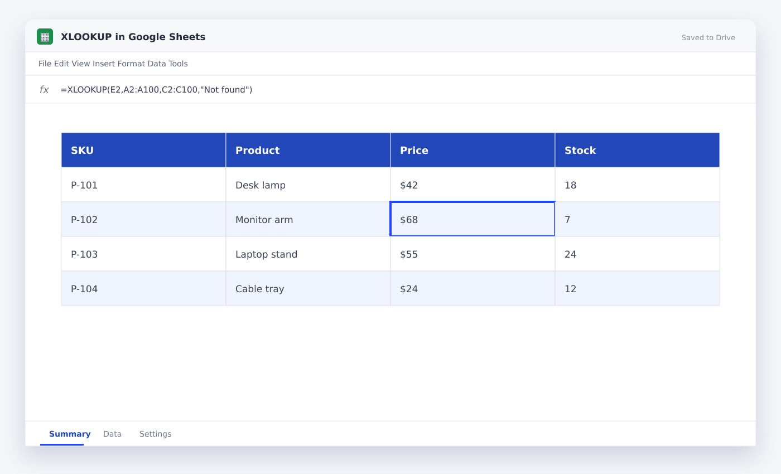Switch to the Settings sheet tab
The height and width of the screenshot is (474, 781).
click(x=155, y=434)
